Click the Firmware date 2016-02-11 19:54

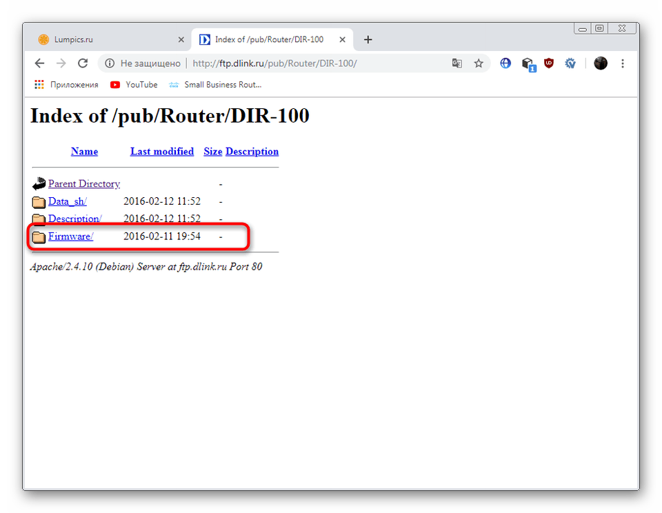tap(162, 237)
